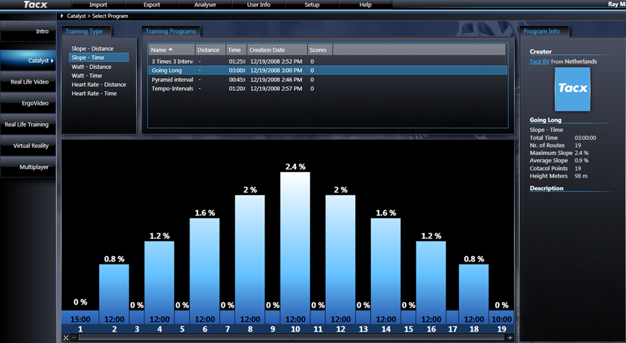Click the 10:00 last flat segment

[x=501, y=317]
